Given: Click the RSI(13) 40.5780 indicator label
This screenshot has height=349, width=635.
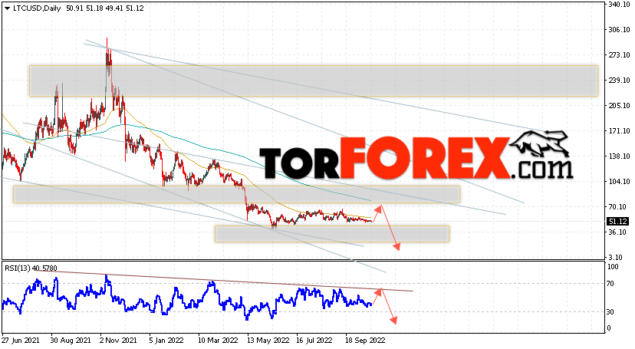Looking at the screenshot, I should [31, 268].
